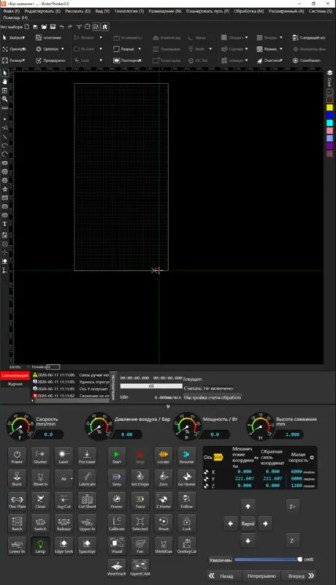Image resolution: width=336 pixels, height=585 pixels.
Task: Click the Batch icon
Action: pos(17,524)
